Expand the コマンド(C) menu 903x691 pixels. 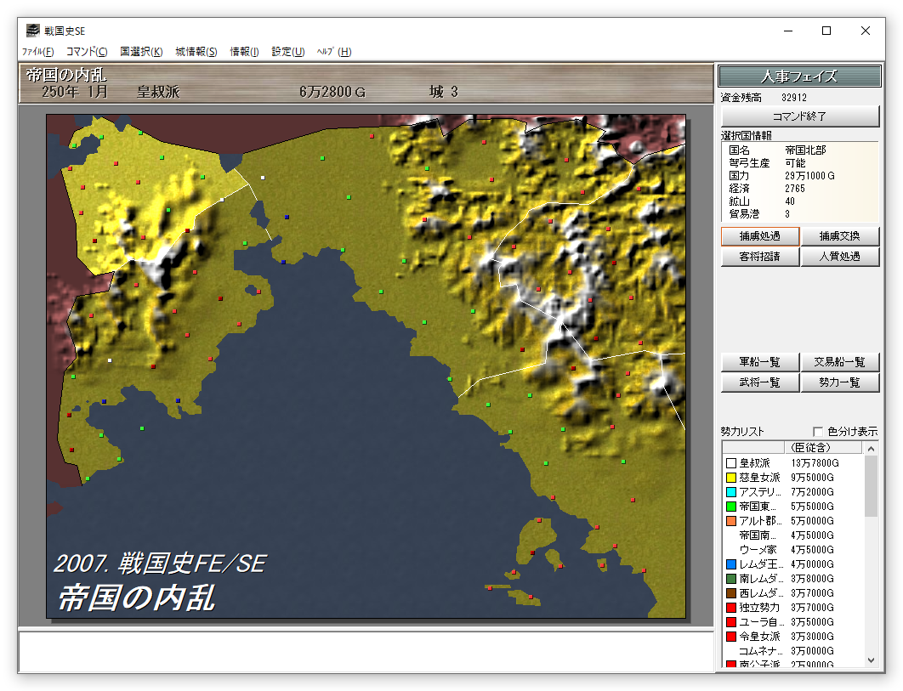(x=87, y=52)
